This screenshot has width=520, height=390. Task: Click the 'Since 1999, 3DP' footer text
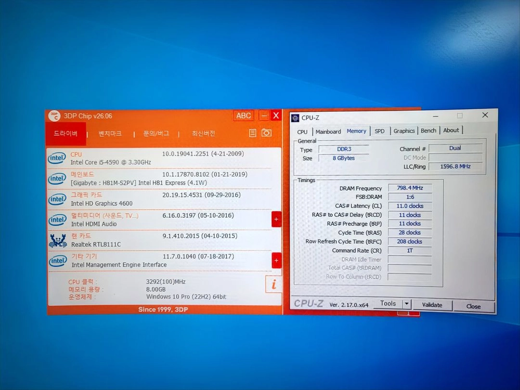pos(163,309)
